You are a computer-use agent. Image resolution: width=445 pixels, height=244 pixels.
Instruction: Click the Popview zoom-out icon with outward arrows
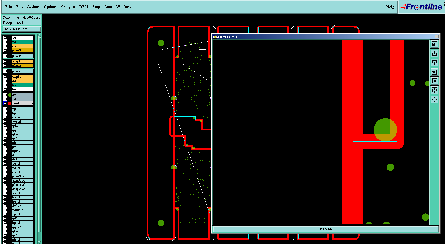click(x=434, y=100)
